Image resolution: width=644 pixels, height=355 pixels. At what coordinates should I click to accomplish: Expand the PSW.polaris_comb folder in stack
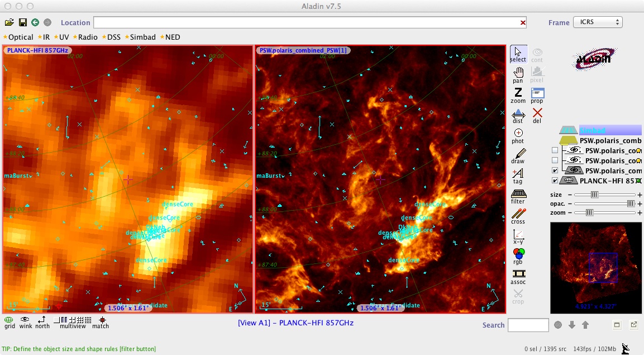click(569, 140)
